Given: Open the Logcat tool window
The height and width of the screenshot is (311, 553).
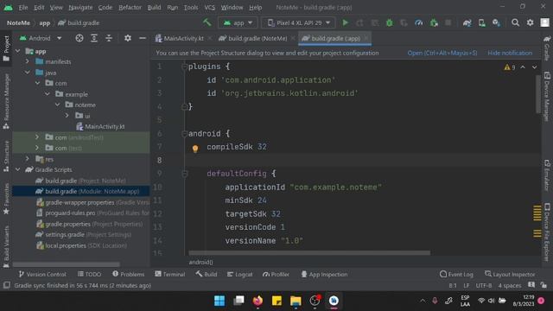Looking at the screenshot, I should (240, 274).
